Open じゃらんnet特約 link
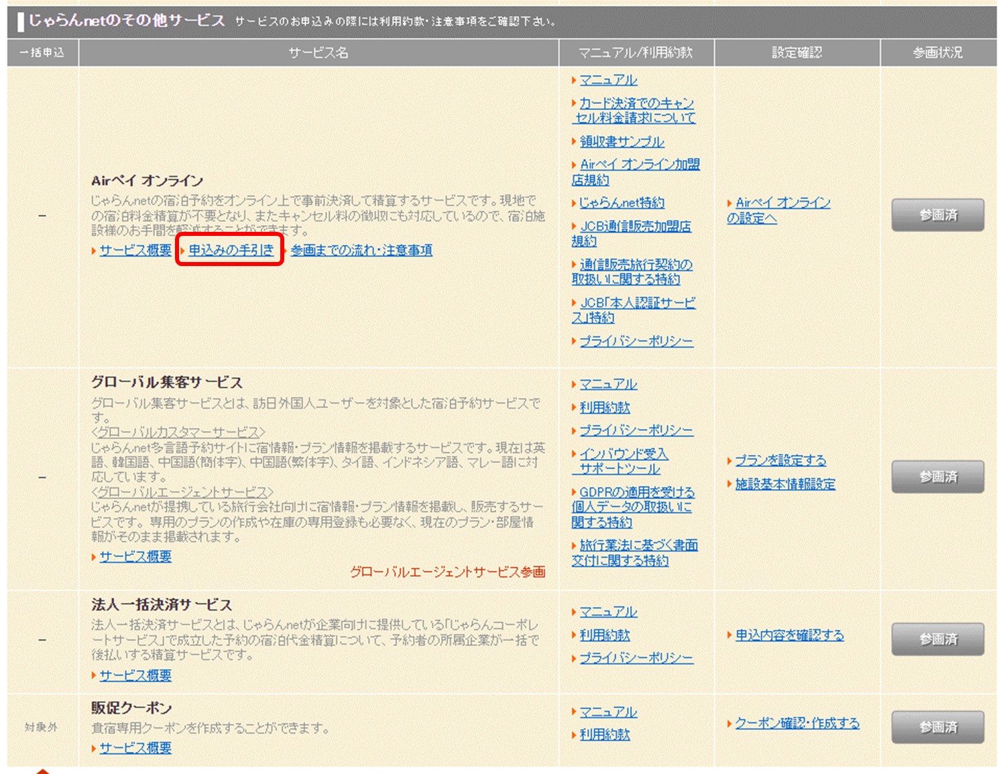Screen dimensions: 999x774 [x=621, y=202]
